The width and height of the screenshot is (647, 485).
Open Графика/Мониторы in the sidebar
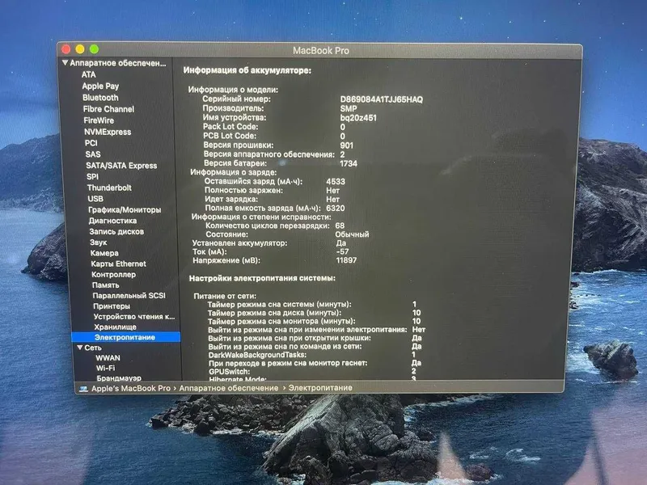[x=125, y=209]
